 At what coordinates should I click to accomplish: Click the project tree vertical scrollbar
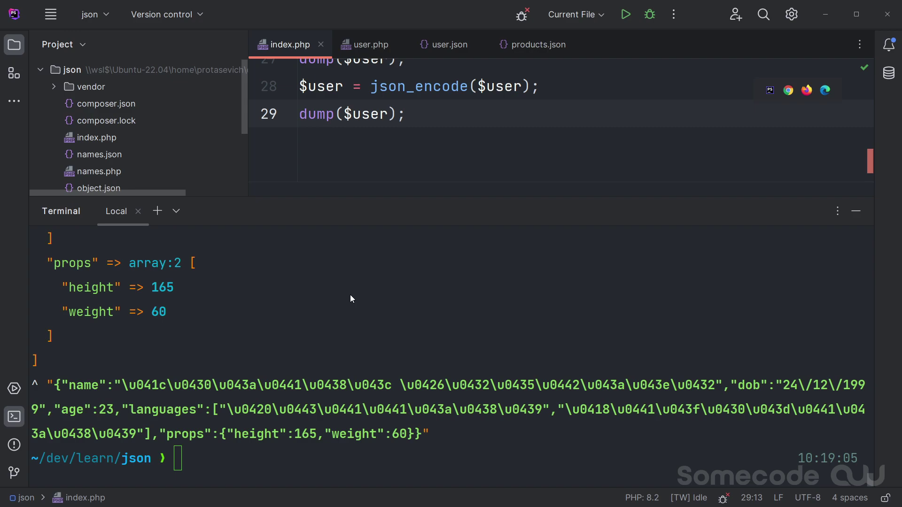click(244, 97)
